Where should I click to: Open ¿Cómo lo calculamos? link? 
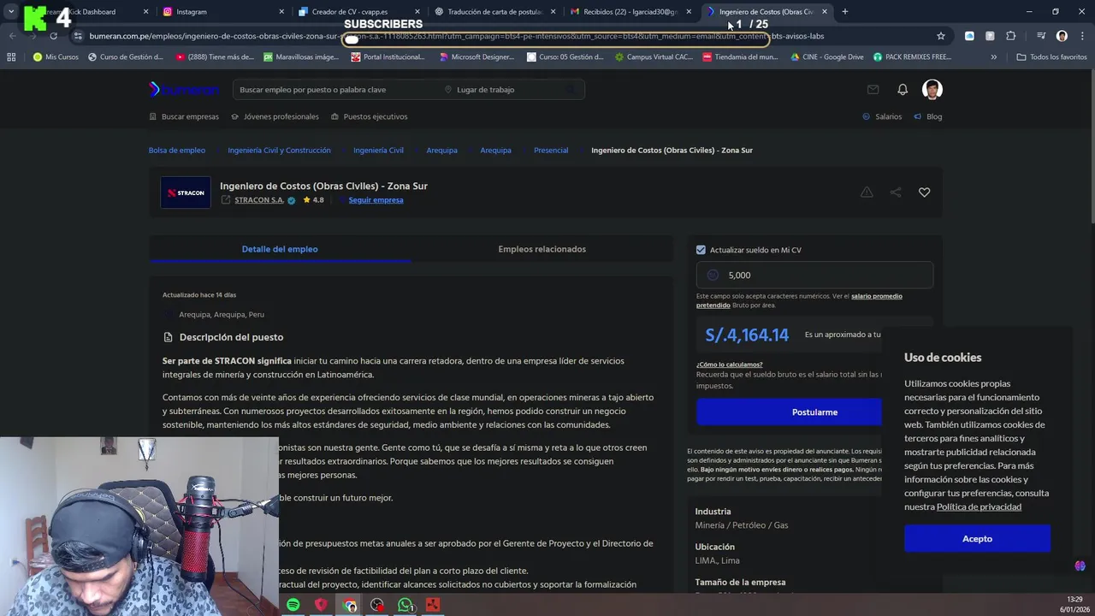pos(729,364)
